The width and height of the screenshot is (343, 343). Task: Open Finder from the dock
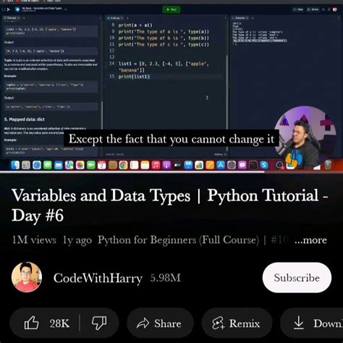(x=15, y=165)
